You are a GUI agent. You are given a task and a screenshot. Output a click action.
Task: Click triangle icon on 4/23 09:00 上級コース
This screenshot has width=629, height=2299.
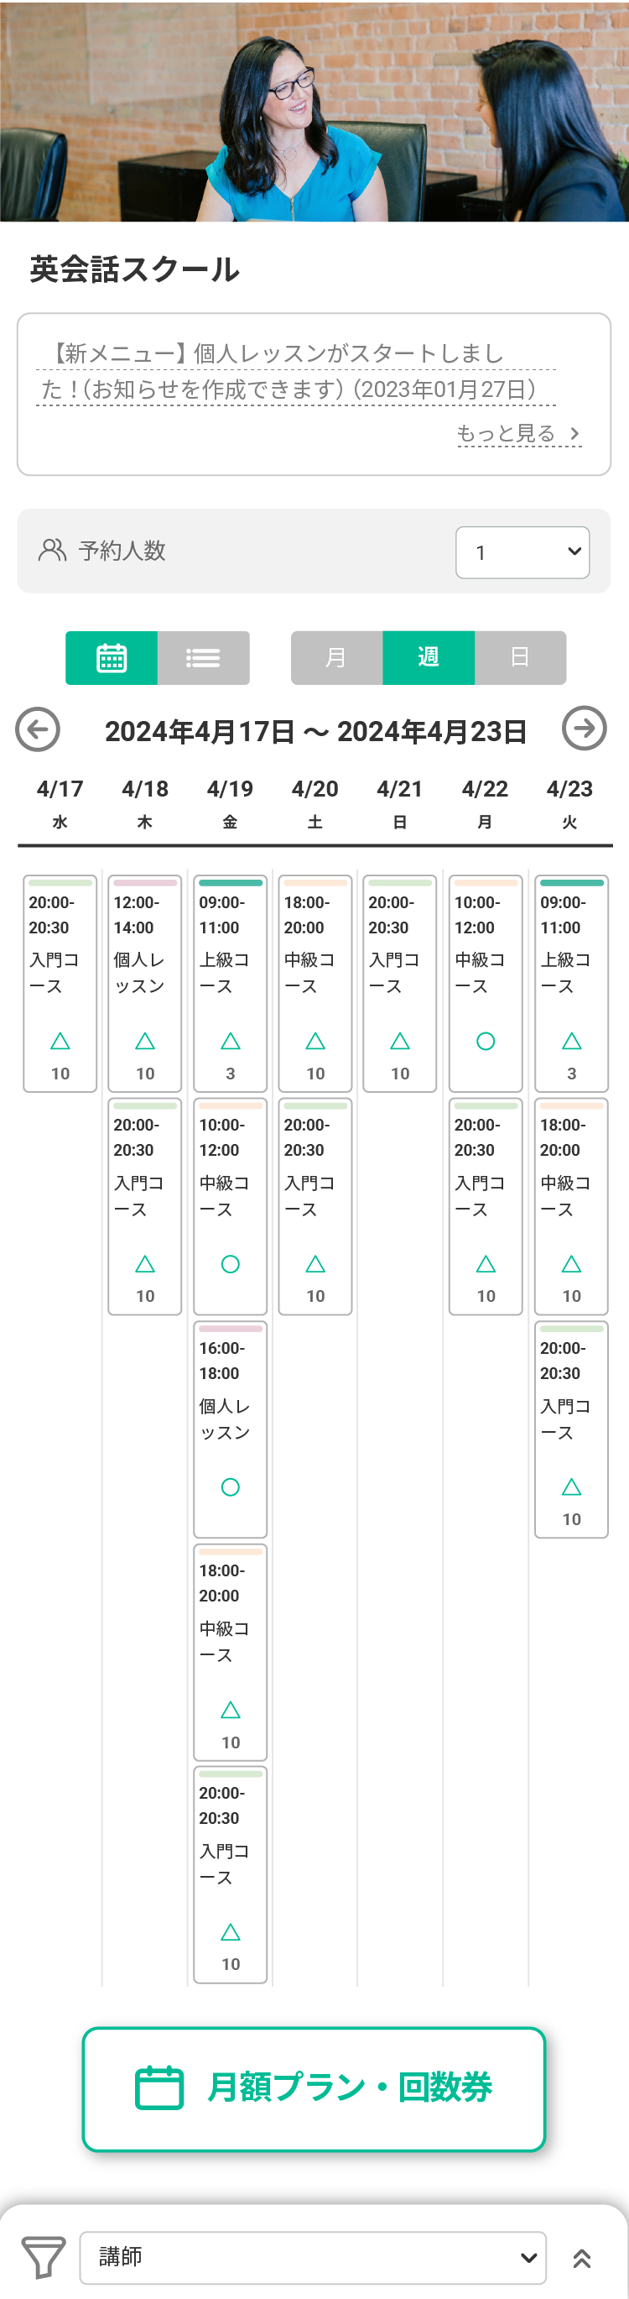coord(571,1041)
